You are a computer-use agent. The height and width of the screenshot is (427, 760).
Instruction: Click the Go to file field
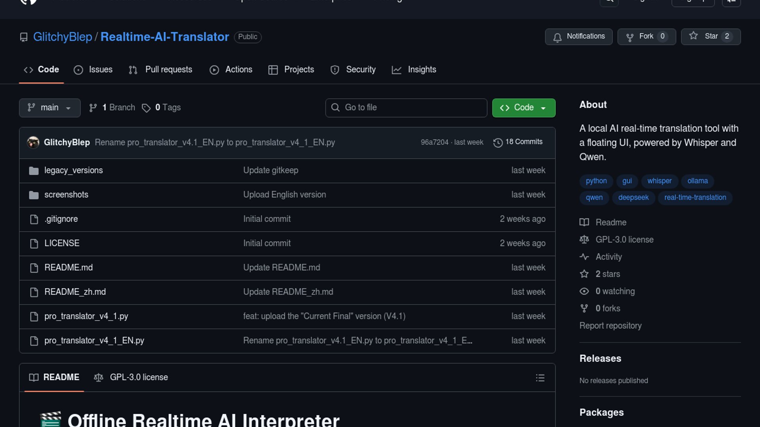(x=406, y=108)
